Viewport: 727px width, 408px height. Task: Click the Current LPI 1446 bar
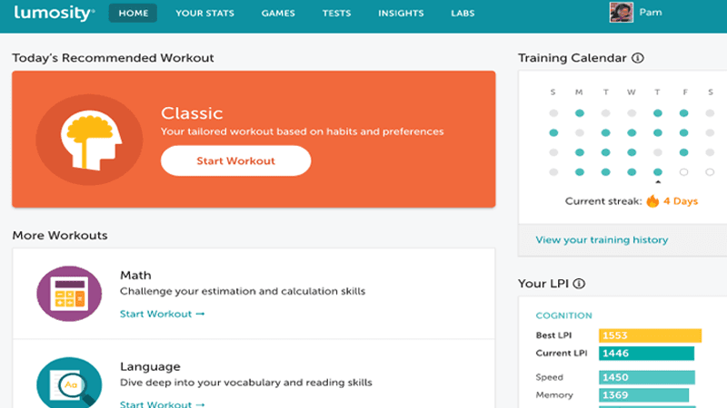(646, 354)
